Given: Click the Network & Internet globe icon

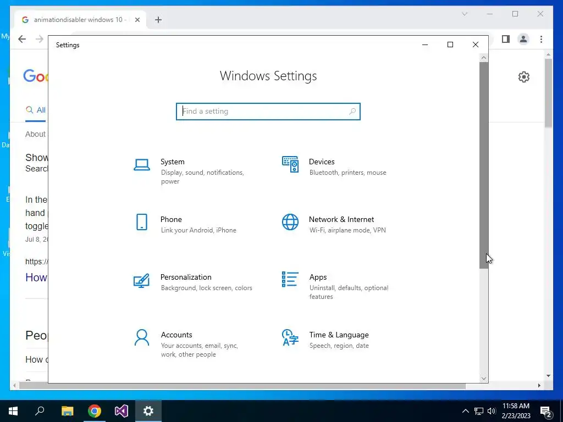Looking at the screenshot, I should coord(290,222).
